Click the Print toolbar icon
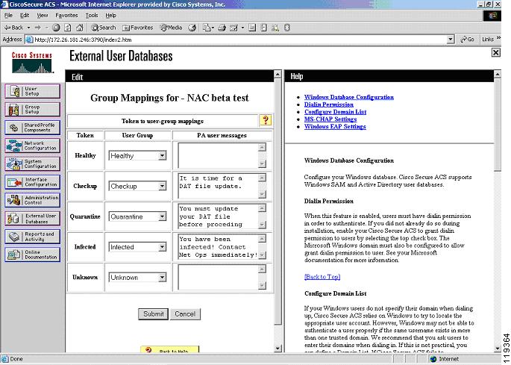The width and height of the screenshot is (511, 365). pyautogui.click(x=222, y=28)
